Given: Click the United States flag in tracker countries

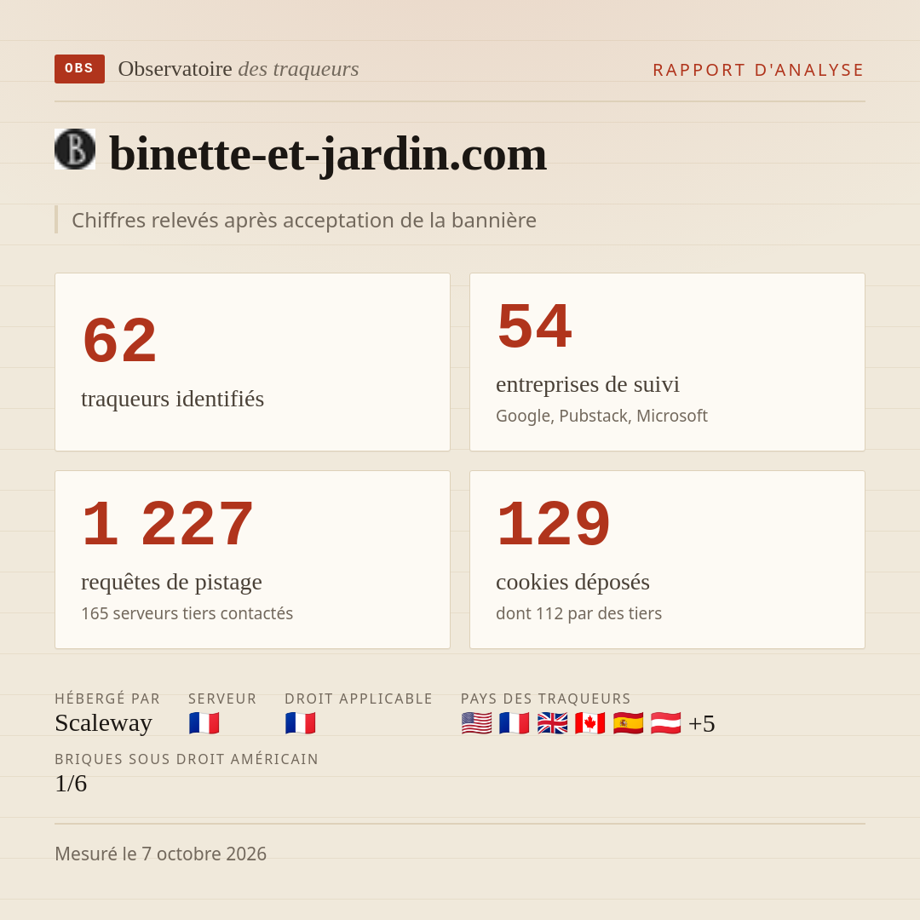Looking at the screenshot, I should click(x=476, y=723).
